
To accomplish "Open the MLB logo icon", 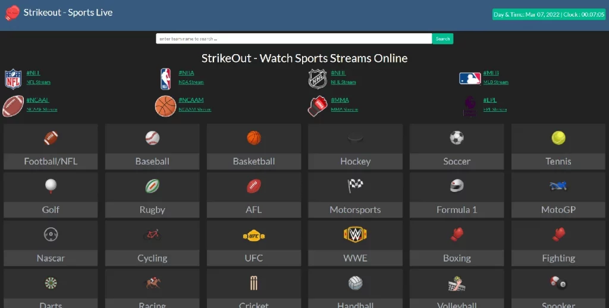I will tap(470, 78).
